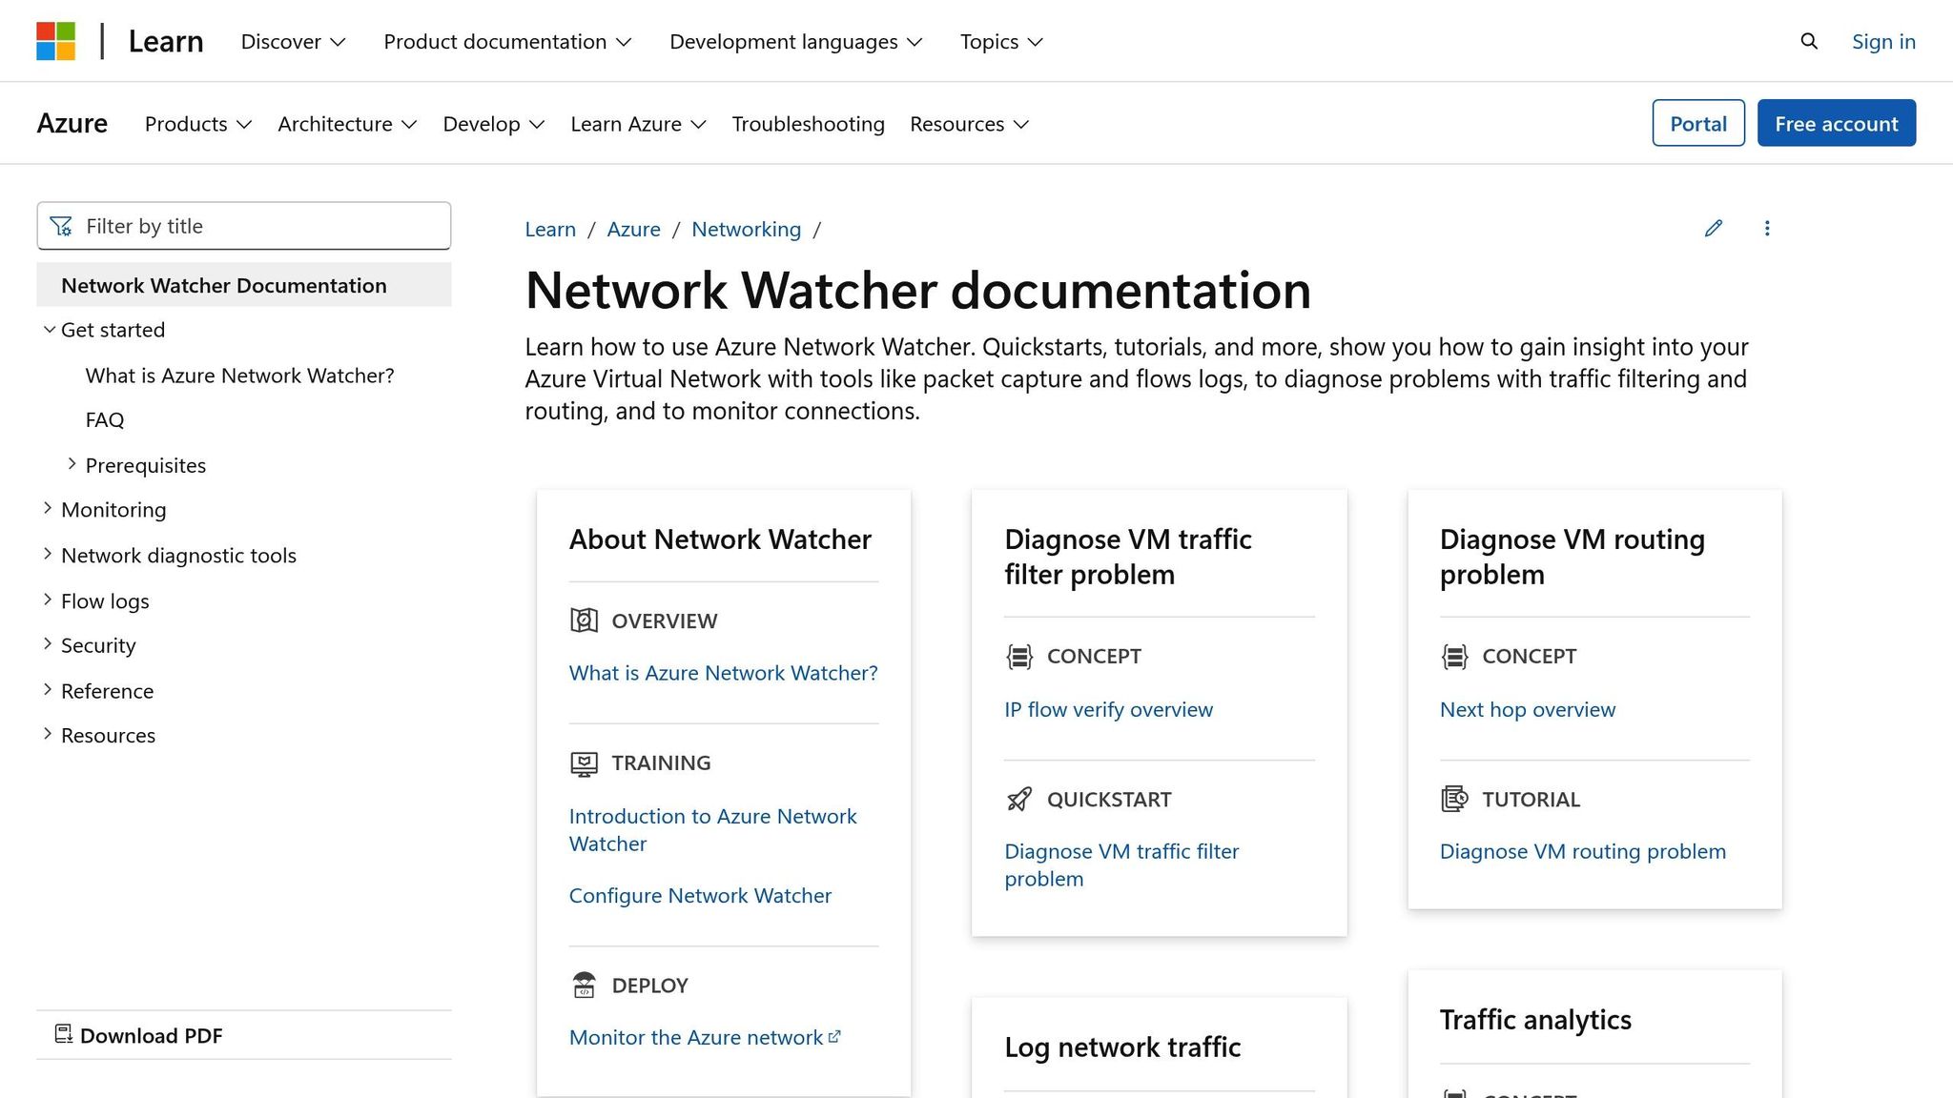Image resolution: width=1953 pixels, height=1098 pixels.
Task: Open the Resources dropdown in Azure bar
Action: pyautogui.click(x=969, y=124)
